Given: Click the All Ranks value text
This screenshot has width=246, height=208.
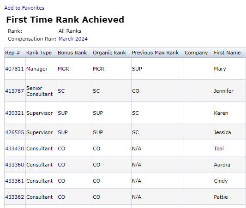Looking at the screenshot, I should coord(70,31).
